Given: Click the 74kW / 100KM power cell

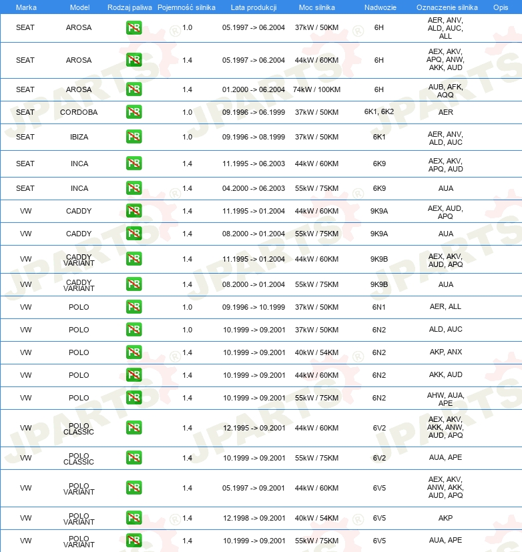Looking at the screenshot, I should (x=316, y=89).
